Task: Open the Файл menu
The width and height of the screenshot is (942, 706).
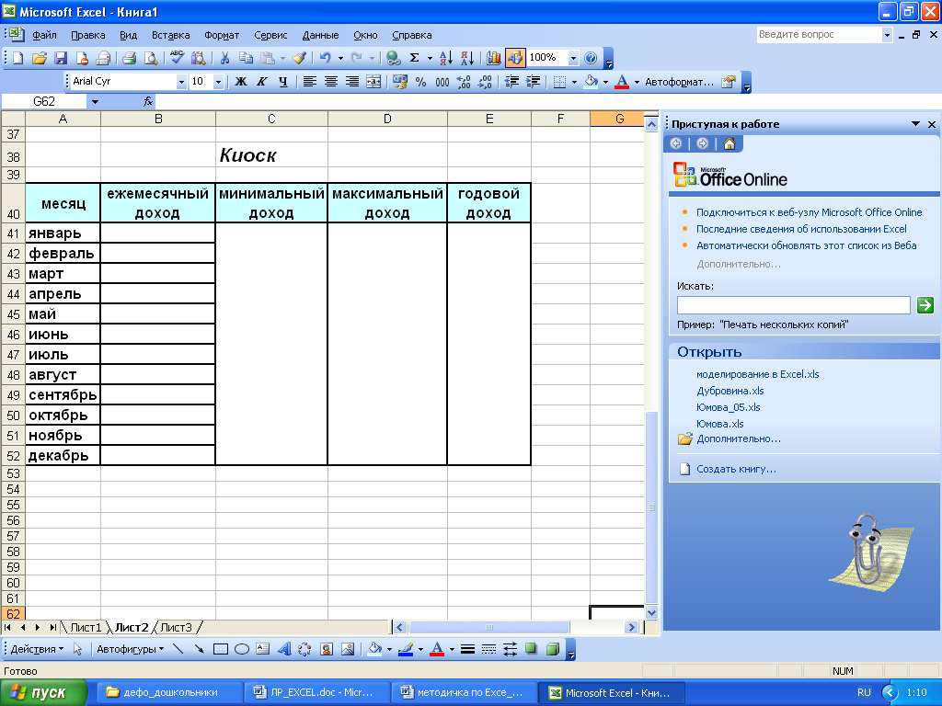Action: (44, 35)
